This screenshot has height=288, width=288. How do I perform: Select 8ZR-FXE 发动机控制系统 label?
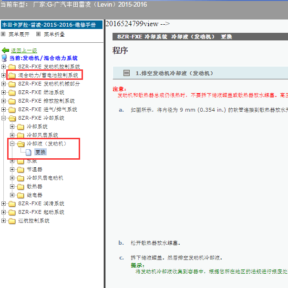click(49, 67)
